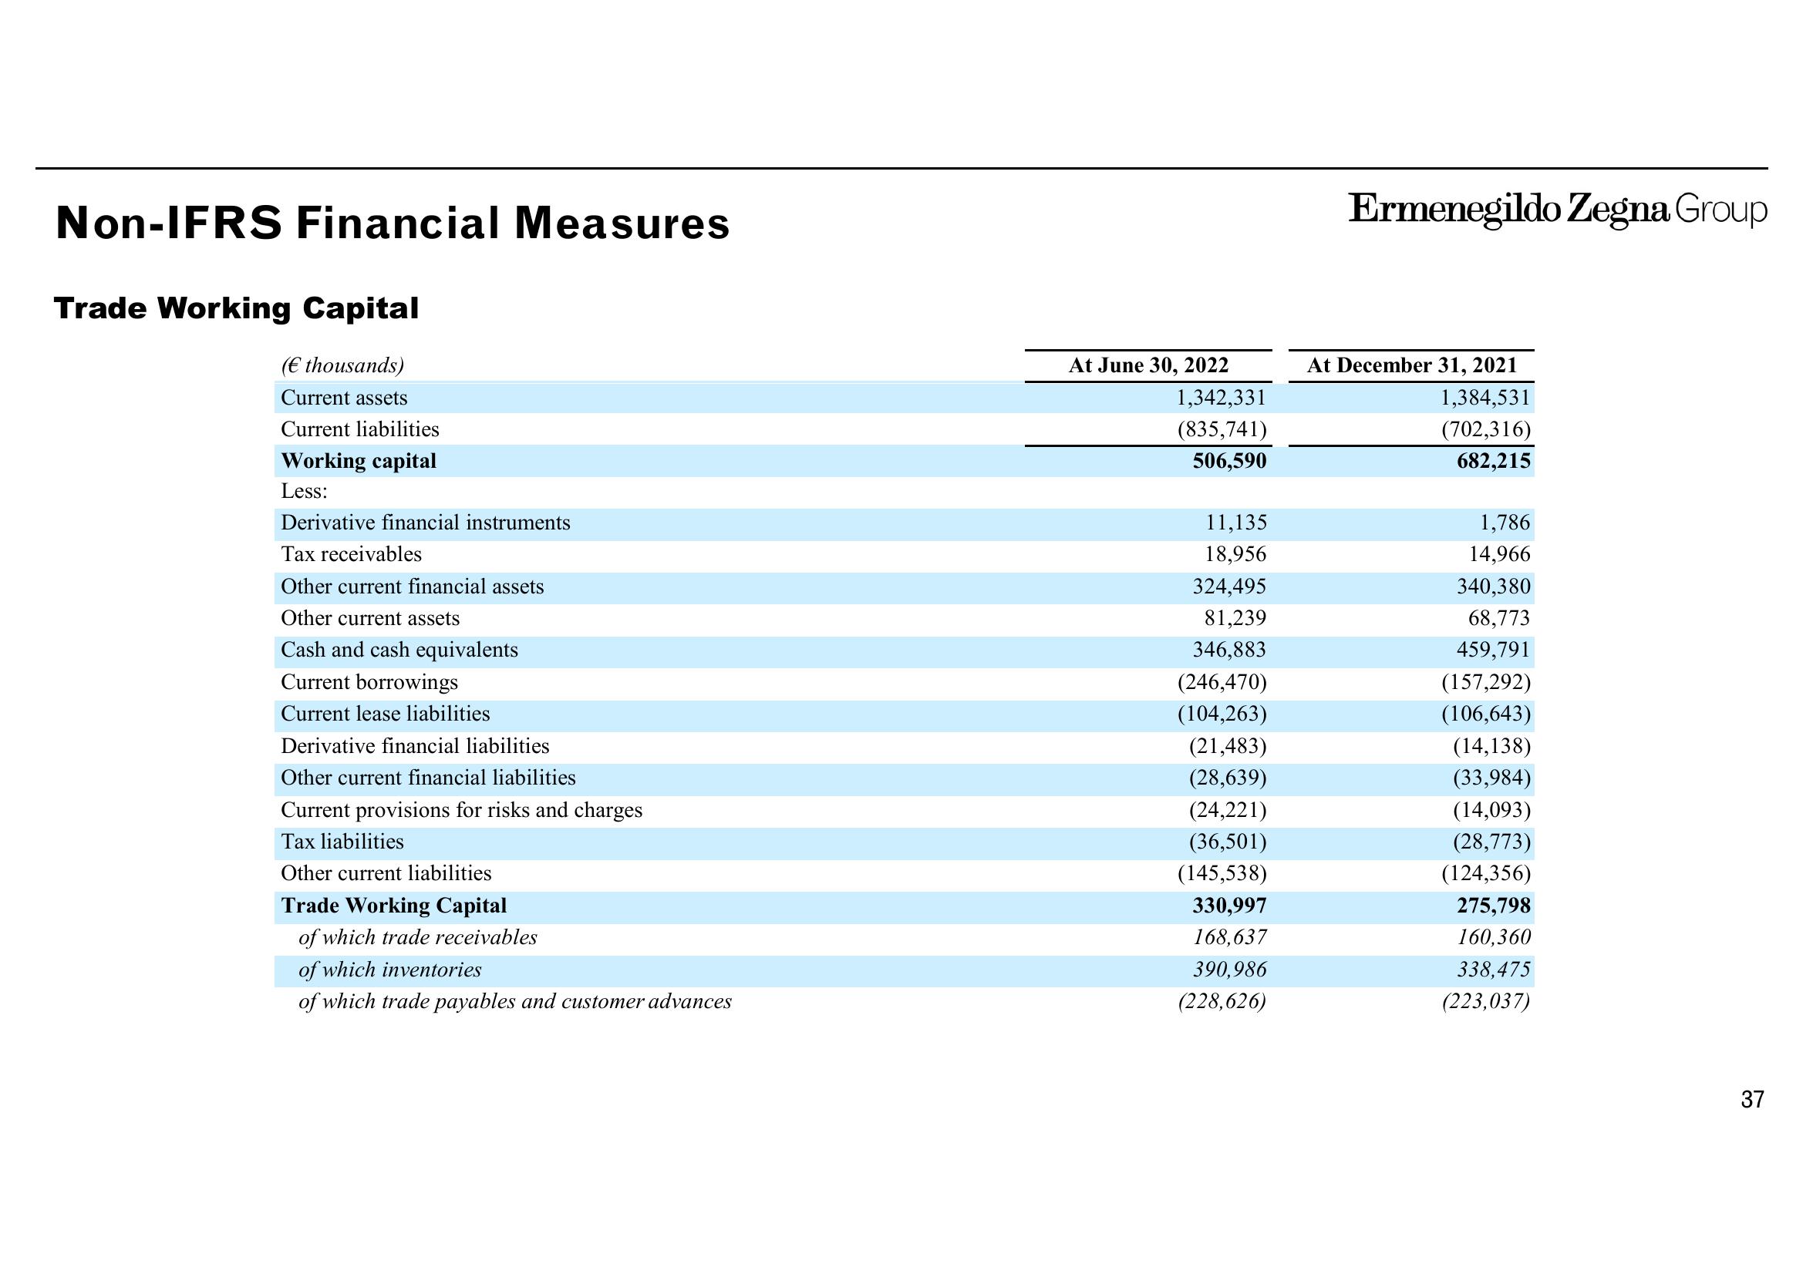Click the value 340,380
The width and height of the screenshot is (1803, 1274).
tap(1494, 587)
